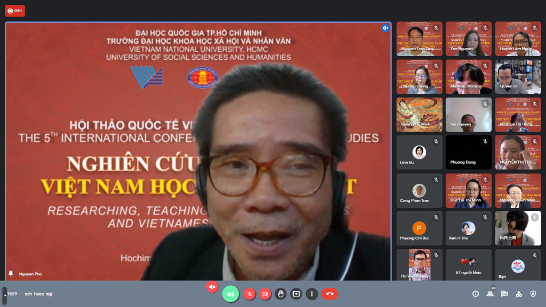Open the activities shapes icon

[519, 294]
